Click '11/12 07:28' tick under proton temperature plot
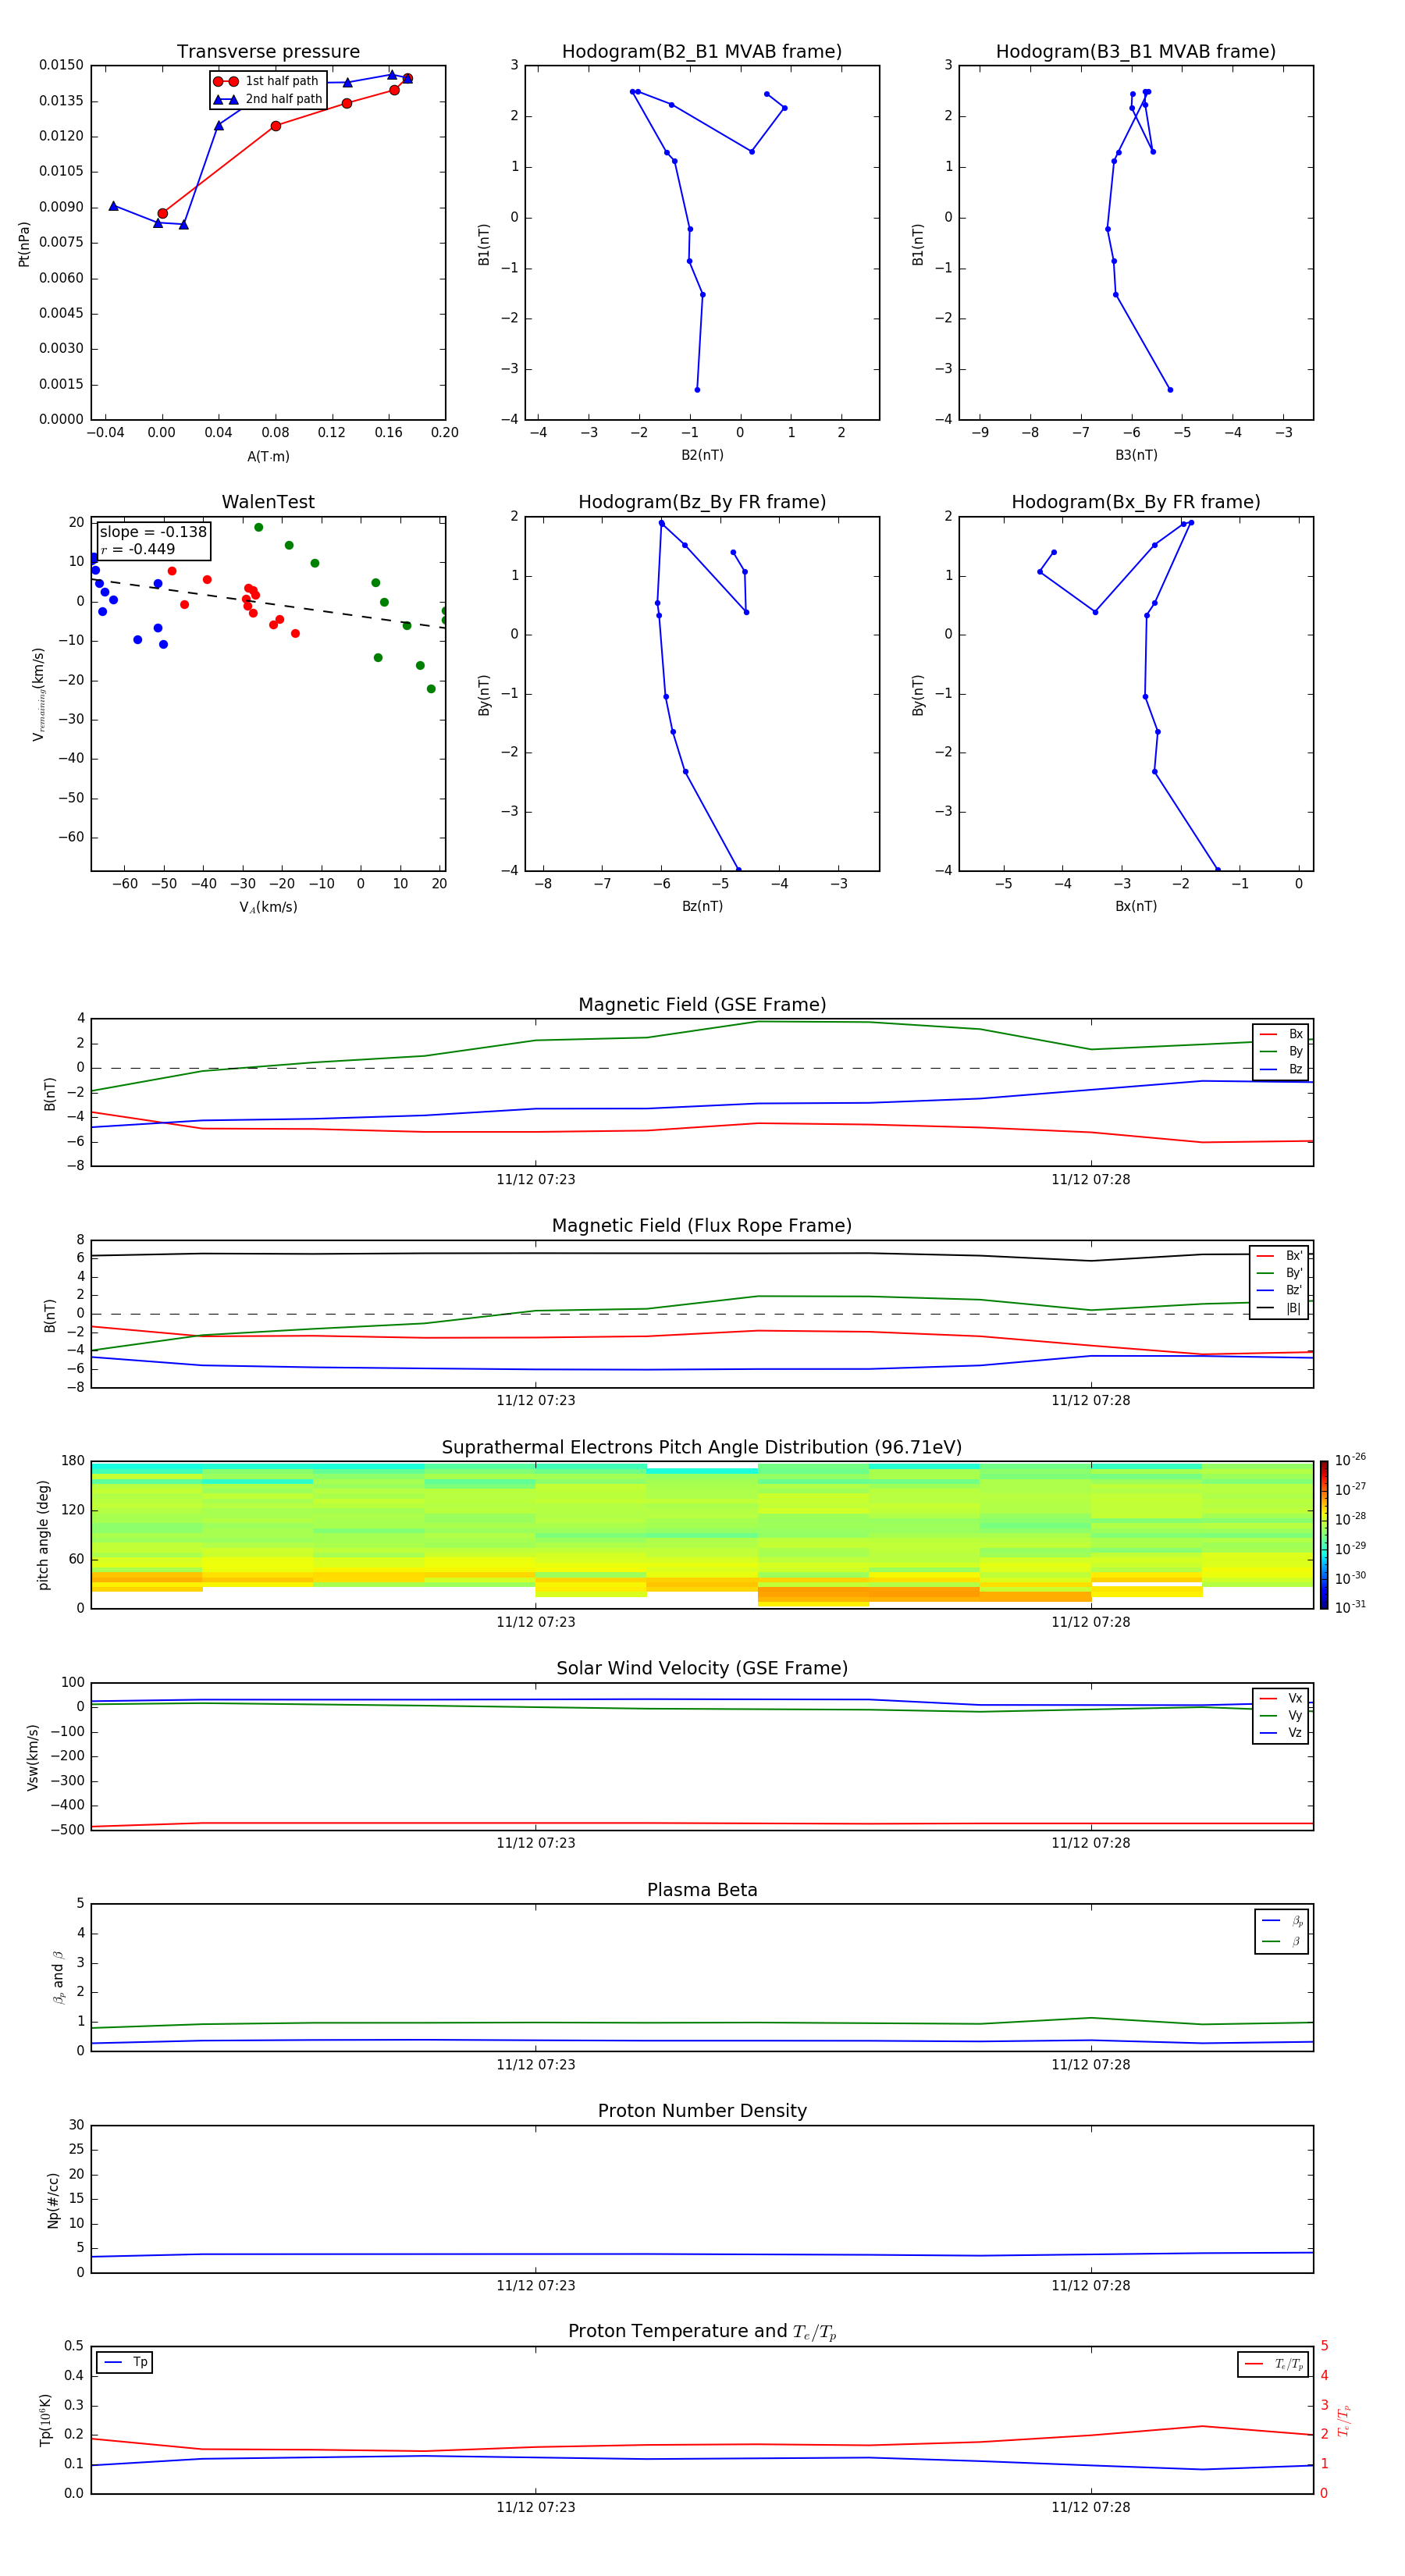 (x=1091, y=2507)
